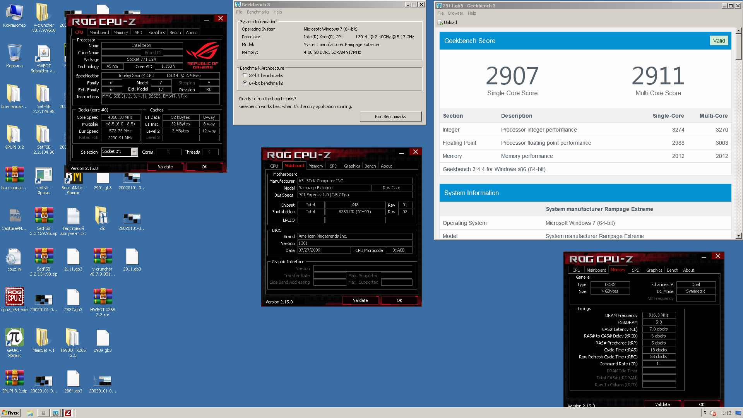Launch cpuz_x64.exe desktop icon
The image size is (743, 418).
click(14, 300)
